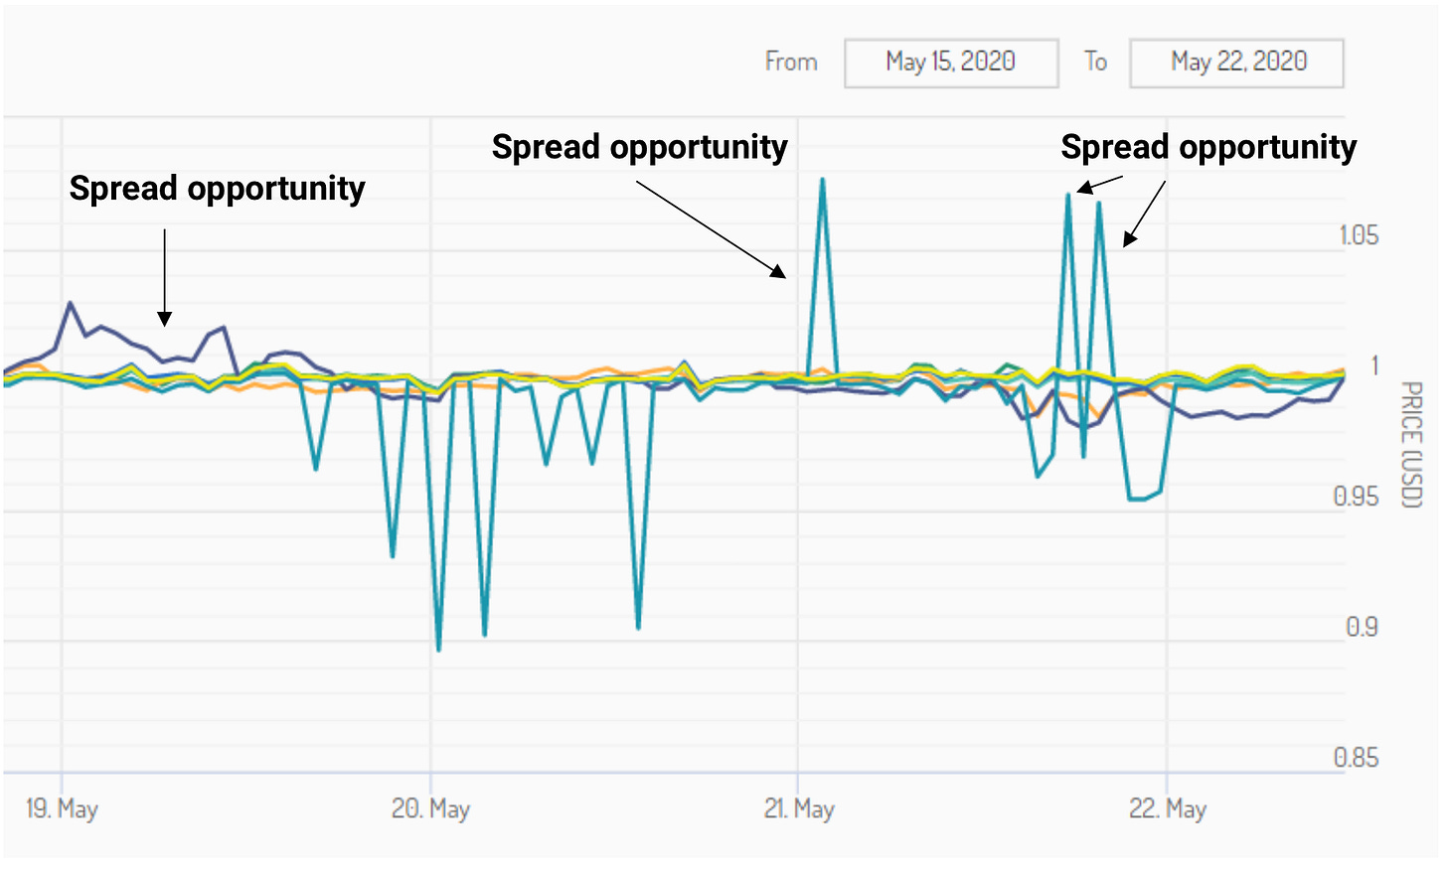Select the 20. May x-axis label

pyautogui.click(x=430, y=808)
